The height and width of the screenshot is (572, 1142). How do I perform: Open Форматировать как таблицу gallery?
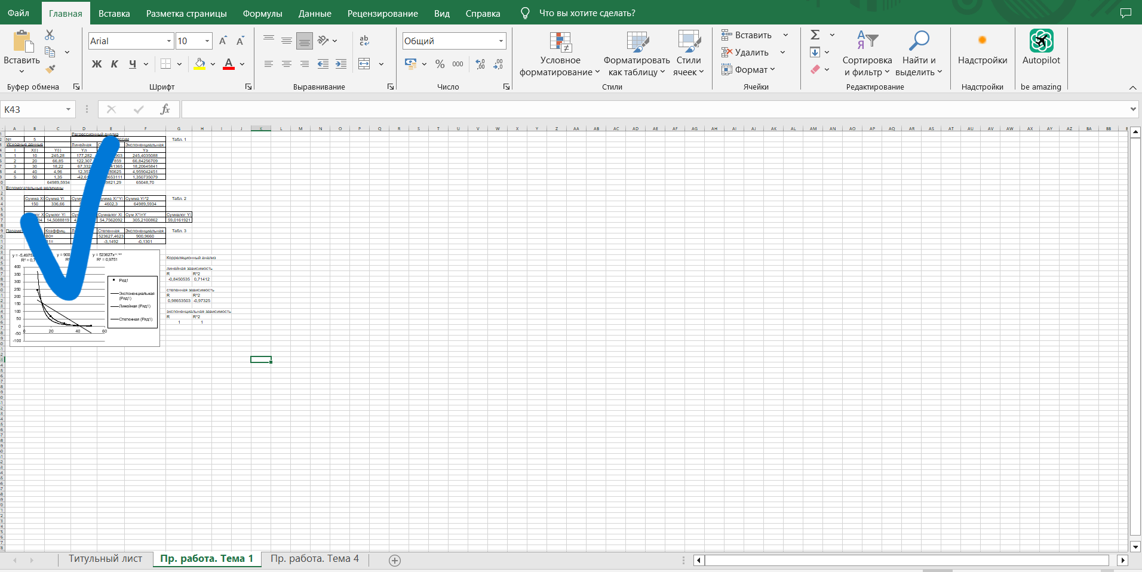637,54
